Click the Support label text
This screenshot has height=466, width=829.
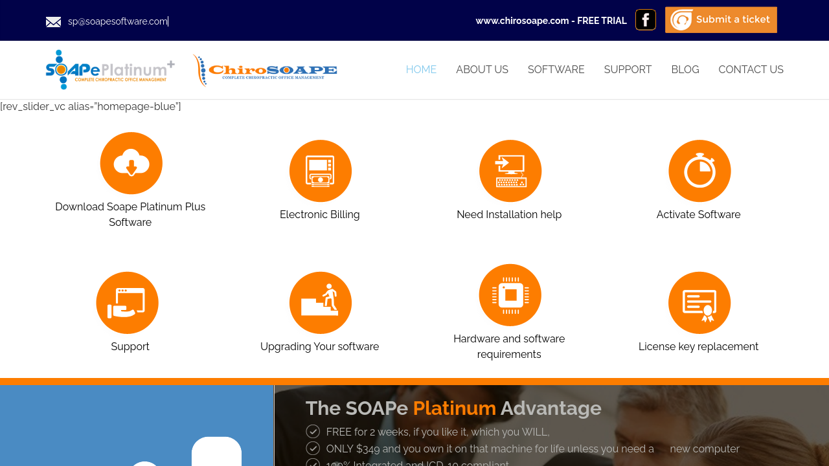(x=130, y=346)
